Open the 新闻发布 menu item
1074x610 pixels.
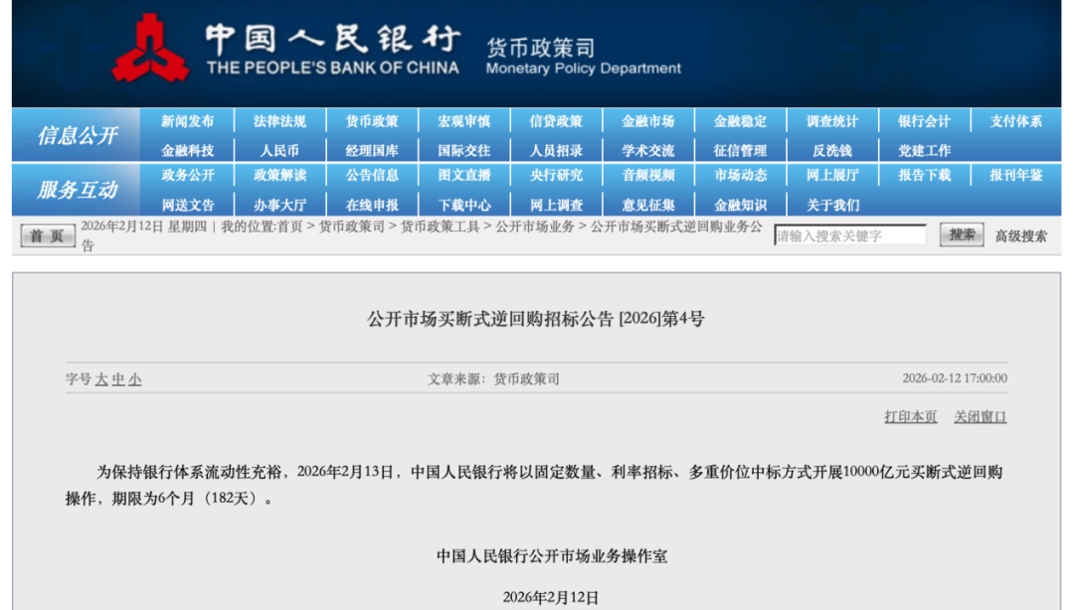click(188, 121)
